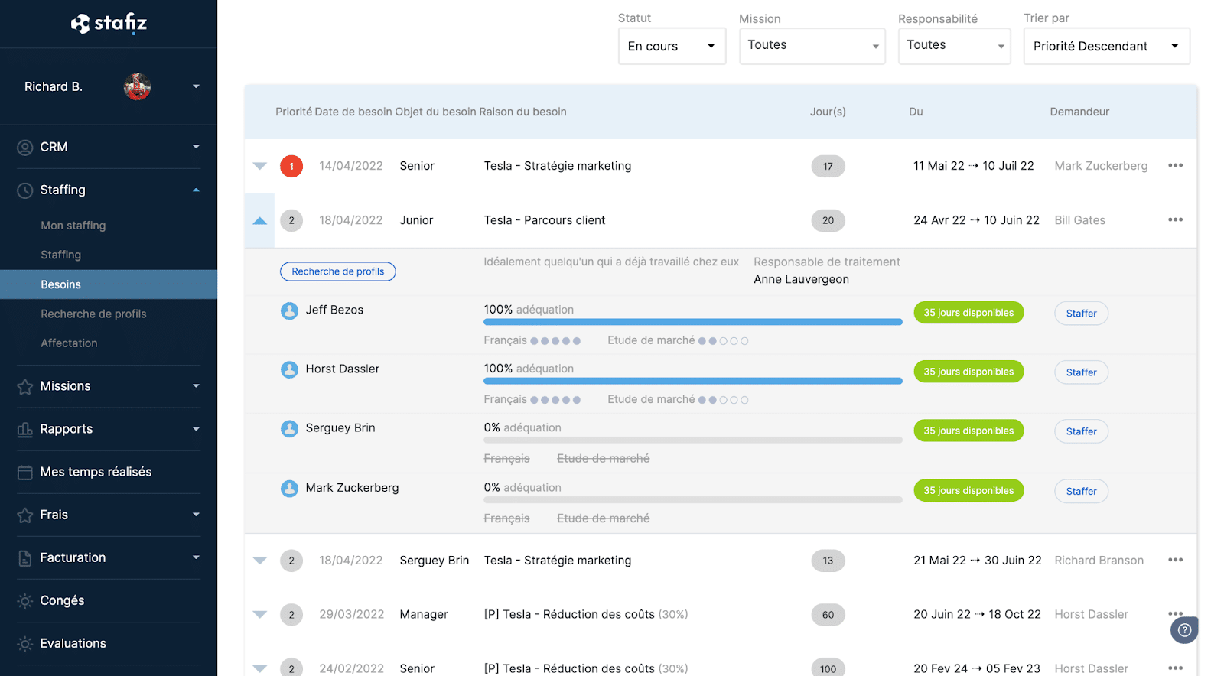
Task: Select the Besoins submenu item
Action: tap(109, 284)
